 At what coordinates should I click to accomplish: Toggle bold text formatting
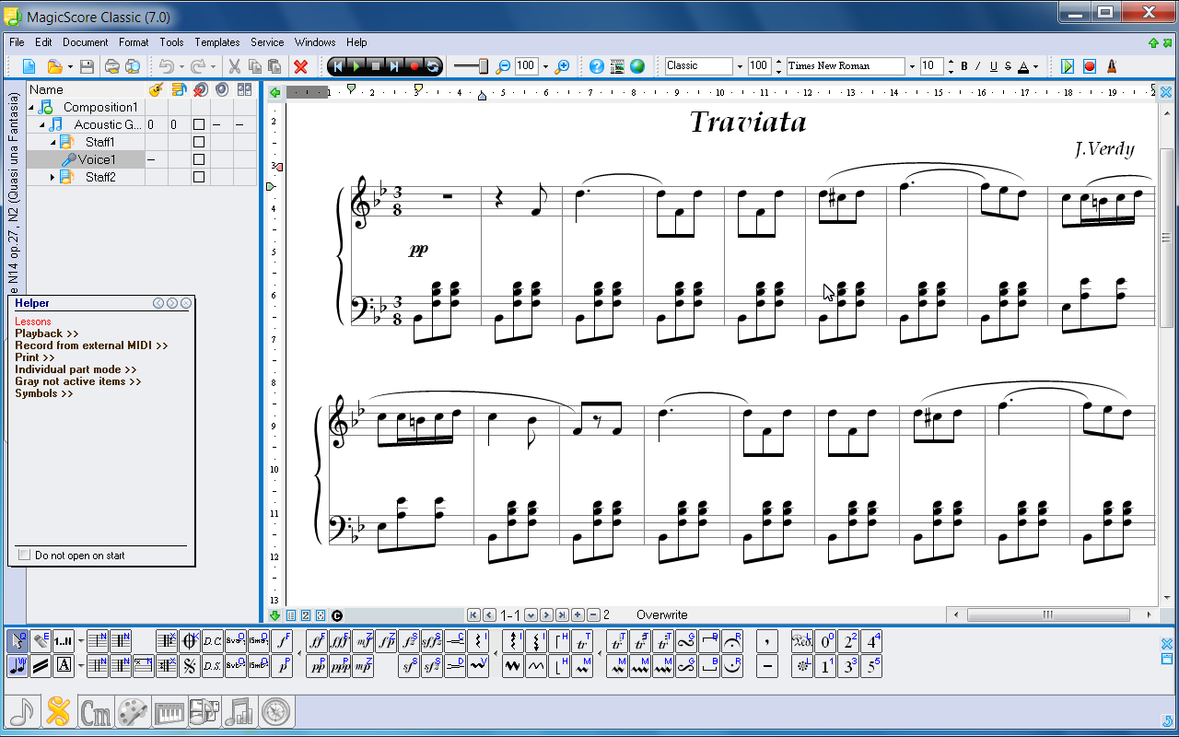964,66
